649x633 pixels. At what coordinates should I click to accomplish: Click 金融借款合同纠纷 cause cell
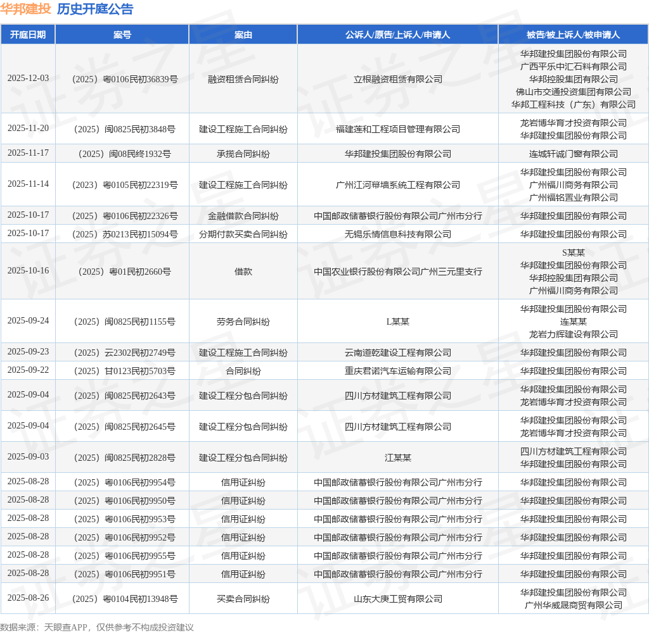(x=243, y=216)
